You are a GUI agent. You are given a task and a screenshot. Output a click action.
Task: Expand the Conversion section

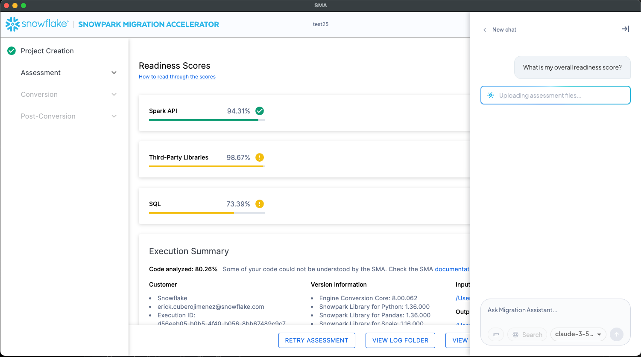(114, 94)
